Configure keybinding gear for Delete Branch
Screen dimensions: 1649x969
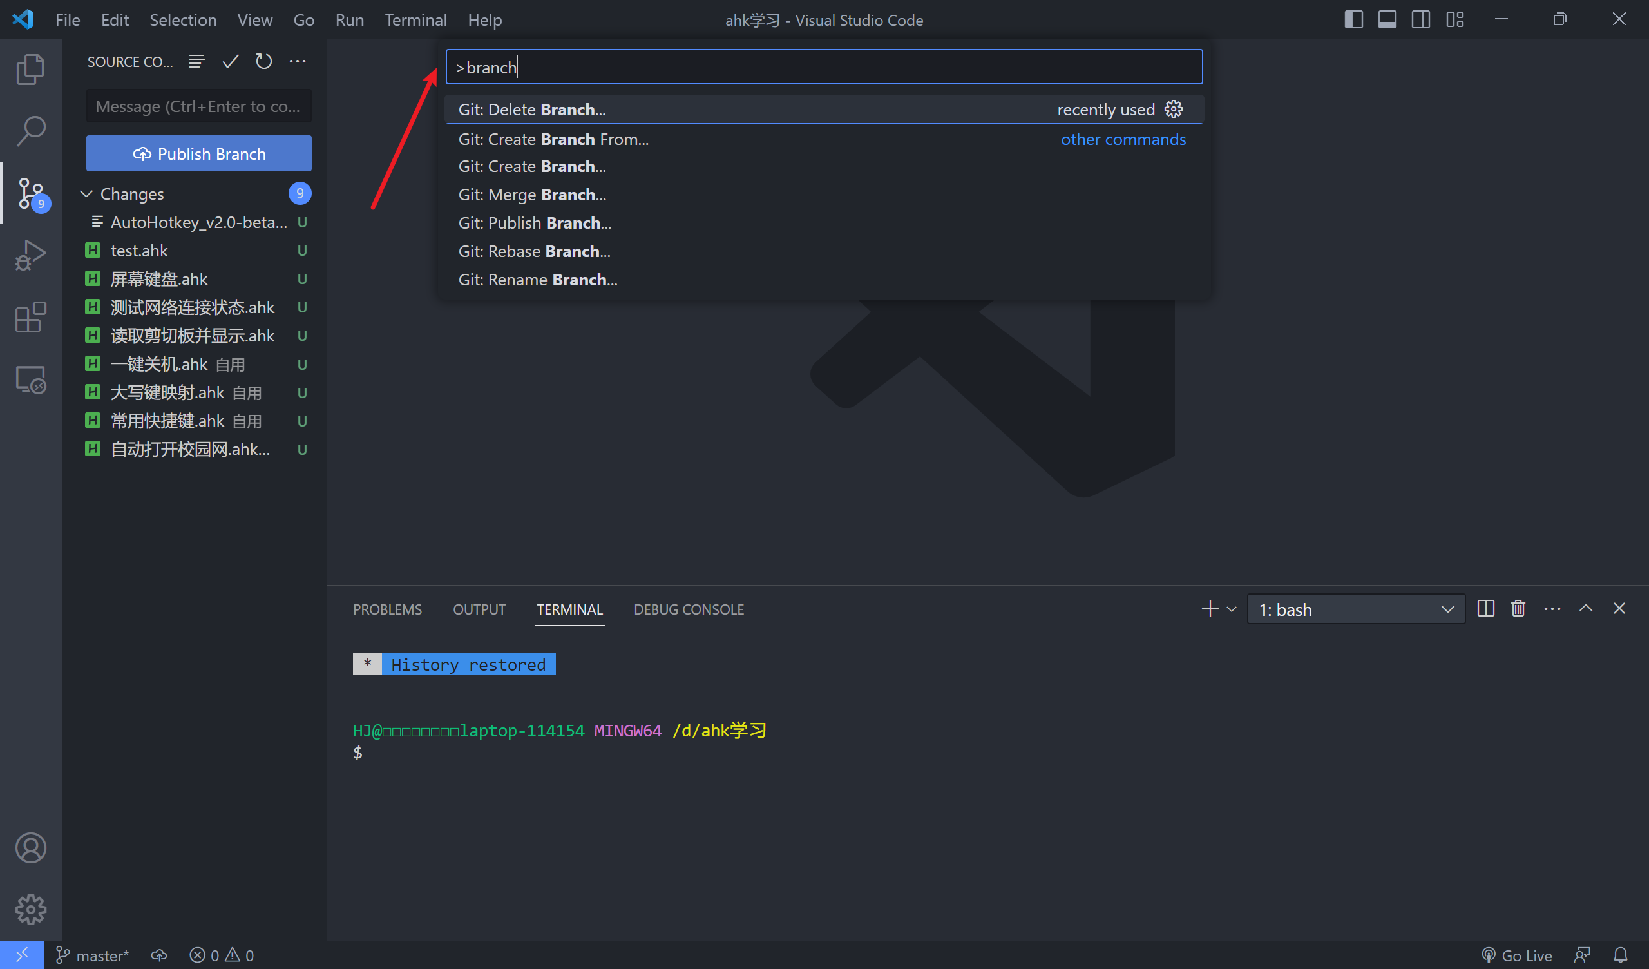tap(1174, 109)
